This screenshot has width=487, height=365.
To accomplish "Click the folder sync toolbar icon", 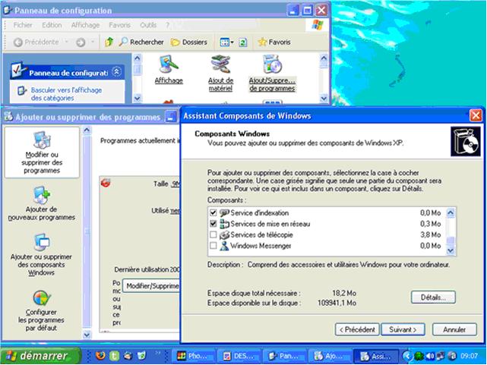I will coord(243,42).
